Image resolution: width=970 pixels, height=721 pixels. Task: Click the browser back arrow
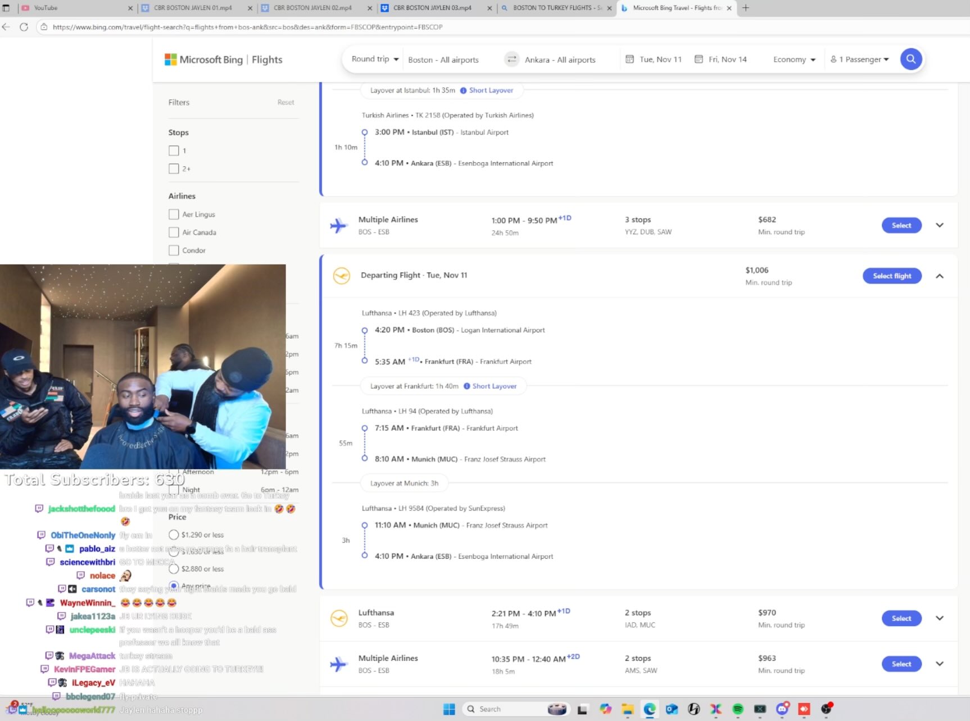pos(6,27)
